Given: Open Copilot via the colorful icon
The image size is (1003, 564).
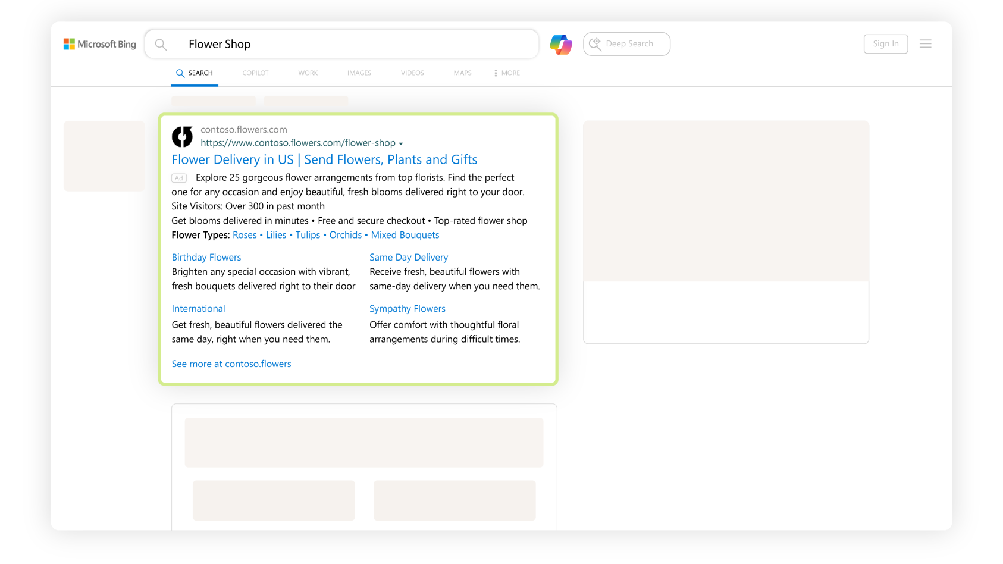Looking at the screenshot, I should 560,44.
